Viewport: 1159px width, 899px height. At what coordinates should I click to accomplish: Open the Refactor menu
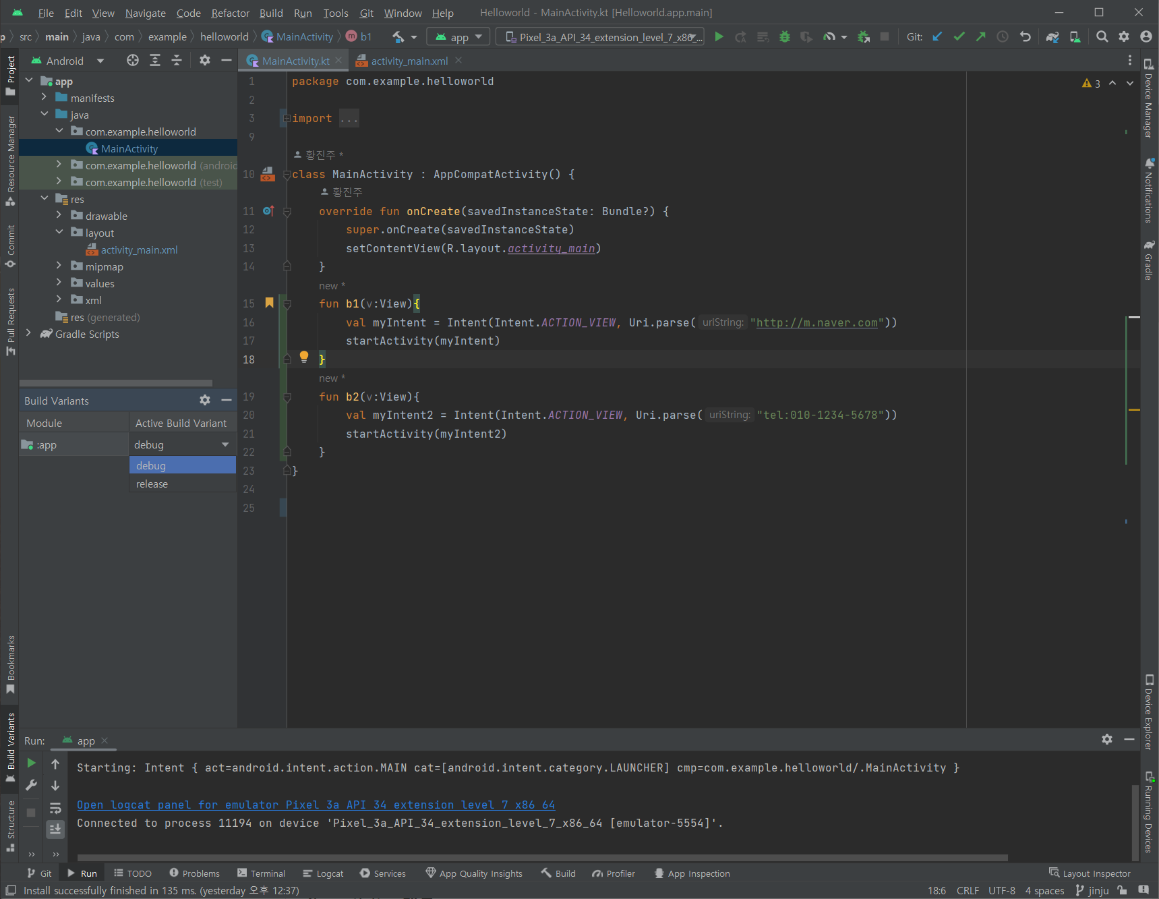(x=231, y=13)
